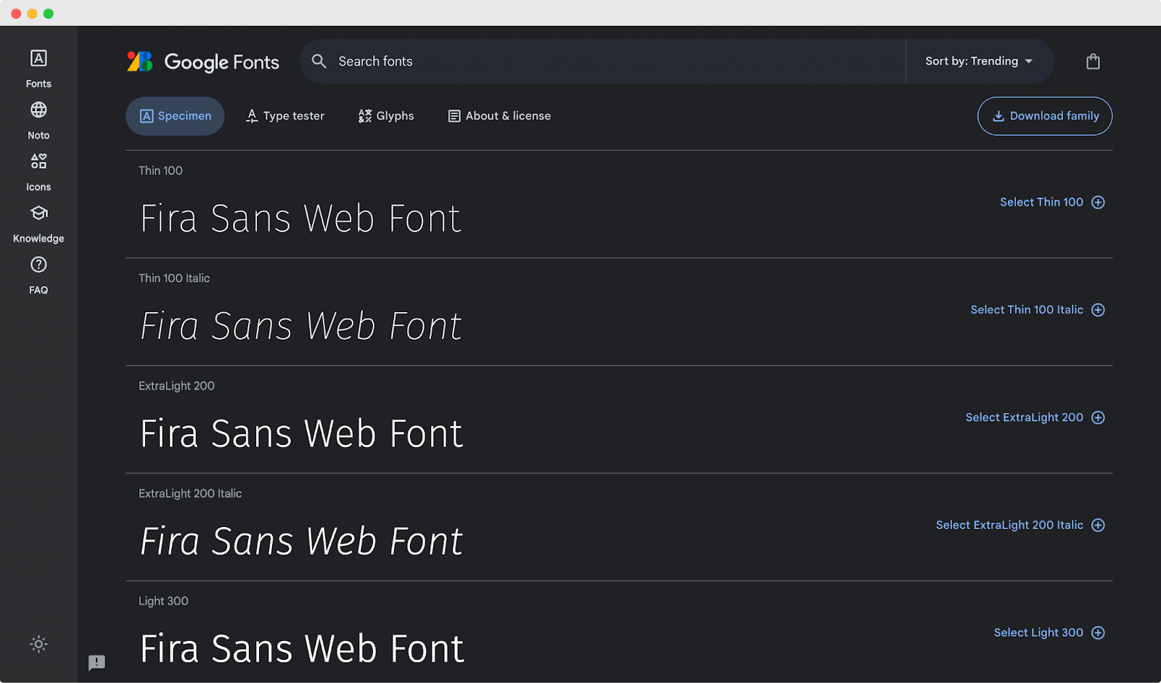The height and width of the screenshot is (683, 1161).
Task: Click Download family
Action: pyautogui.click(x=1044, y=115)
